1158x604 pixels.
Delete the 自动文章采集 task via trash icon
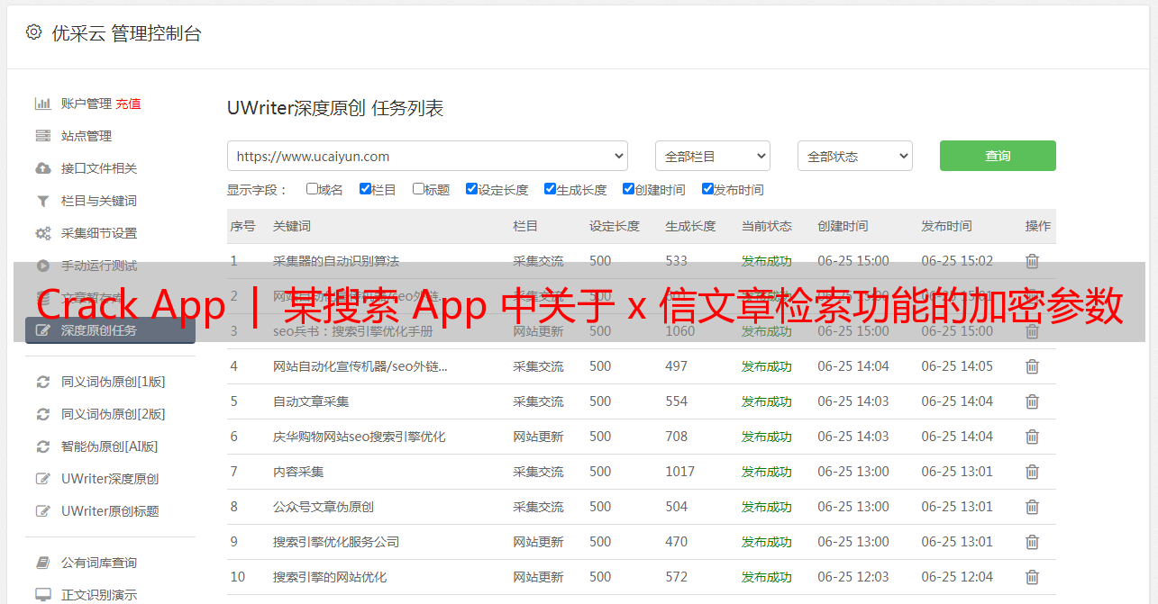pos(1033,401)
